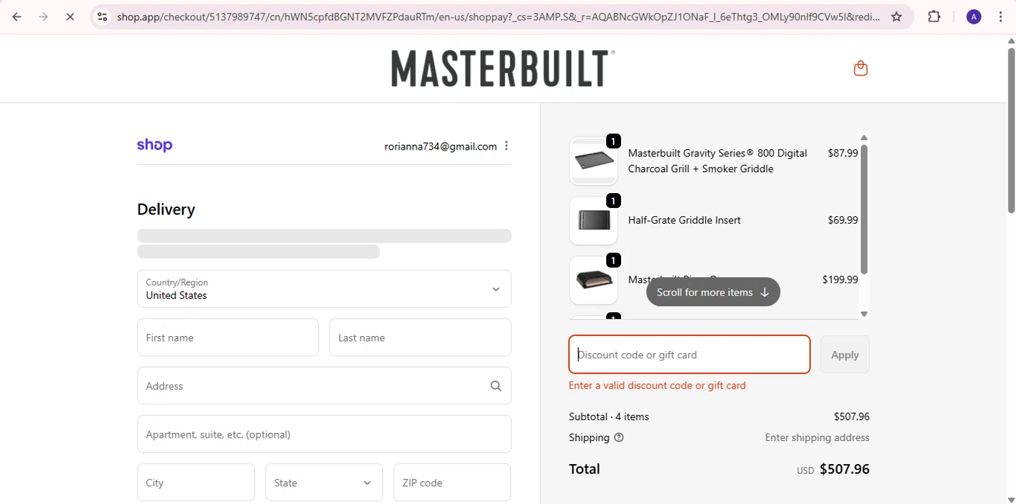Click the discount code error message

click(x=657, y=385)
